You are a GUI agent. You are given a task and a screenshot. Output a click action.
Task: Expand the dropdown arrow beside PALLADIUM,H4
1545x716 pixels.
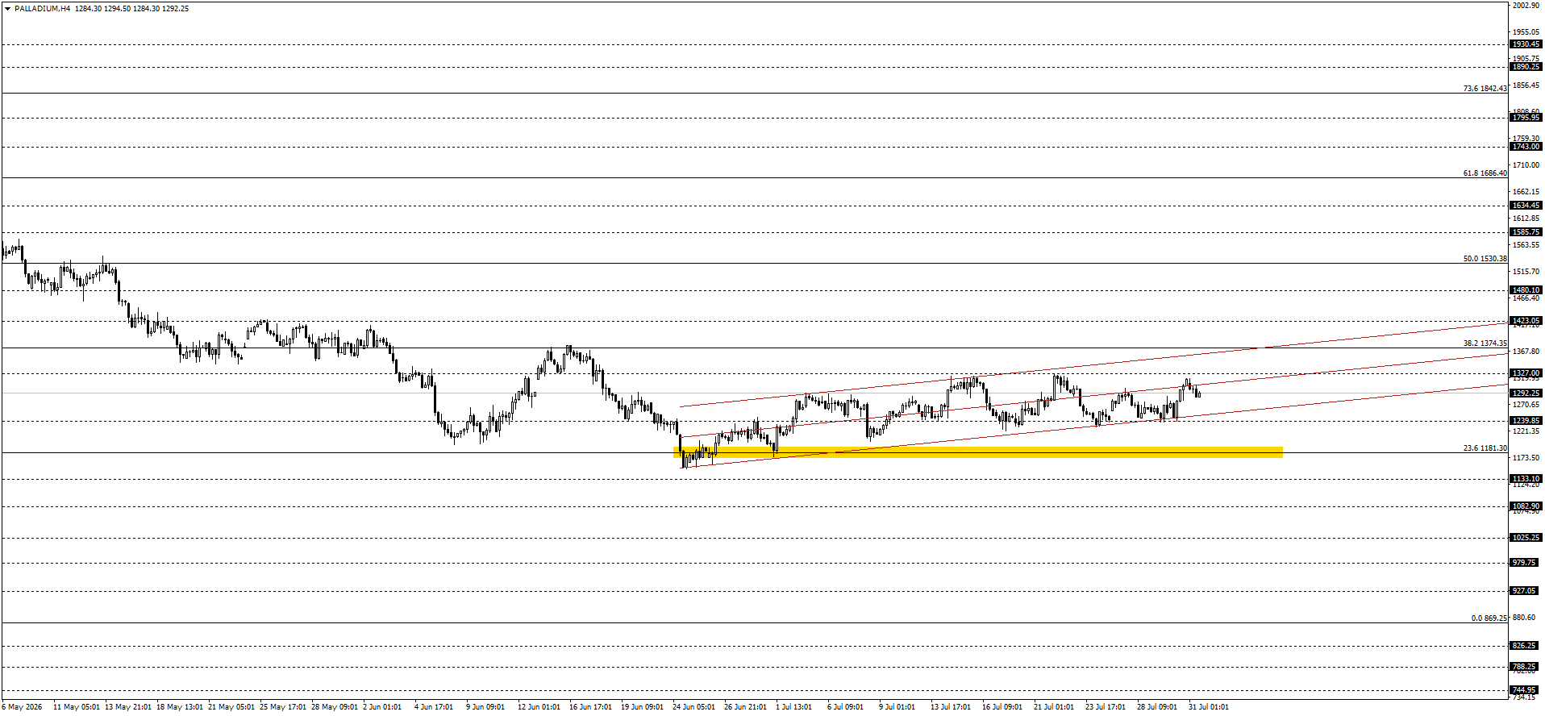click(x=8, y=9)
